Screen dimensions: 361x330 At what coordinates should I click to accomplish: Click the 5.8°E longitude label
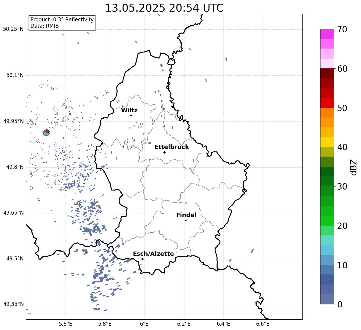[105, 324]
